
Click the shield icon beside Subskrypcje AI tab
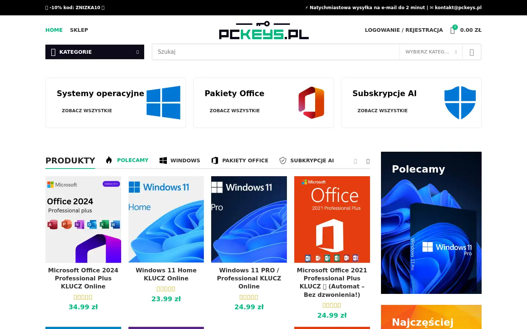point(283,160)
